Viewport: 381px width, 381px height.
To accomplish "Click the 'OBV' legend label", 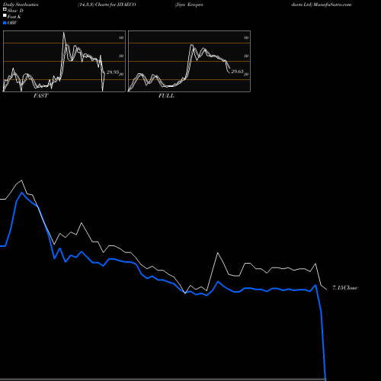I will coord(12,23).
